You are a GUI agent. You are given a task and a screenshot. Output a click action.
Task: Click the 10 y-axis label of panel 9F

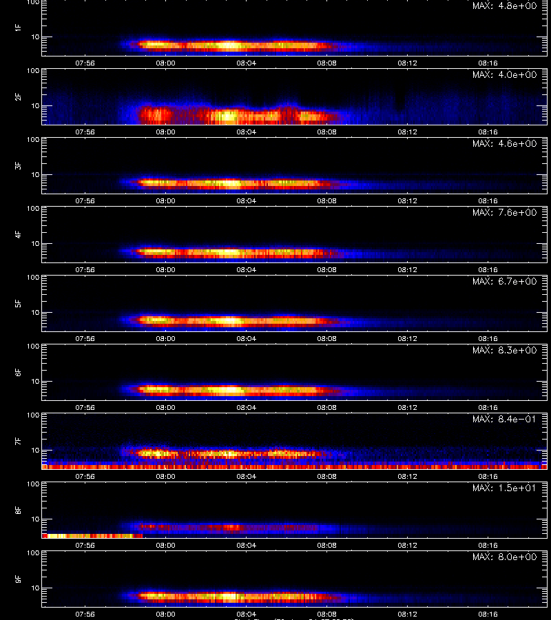35,588
